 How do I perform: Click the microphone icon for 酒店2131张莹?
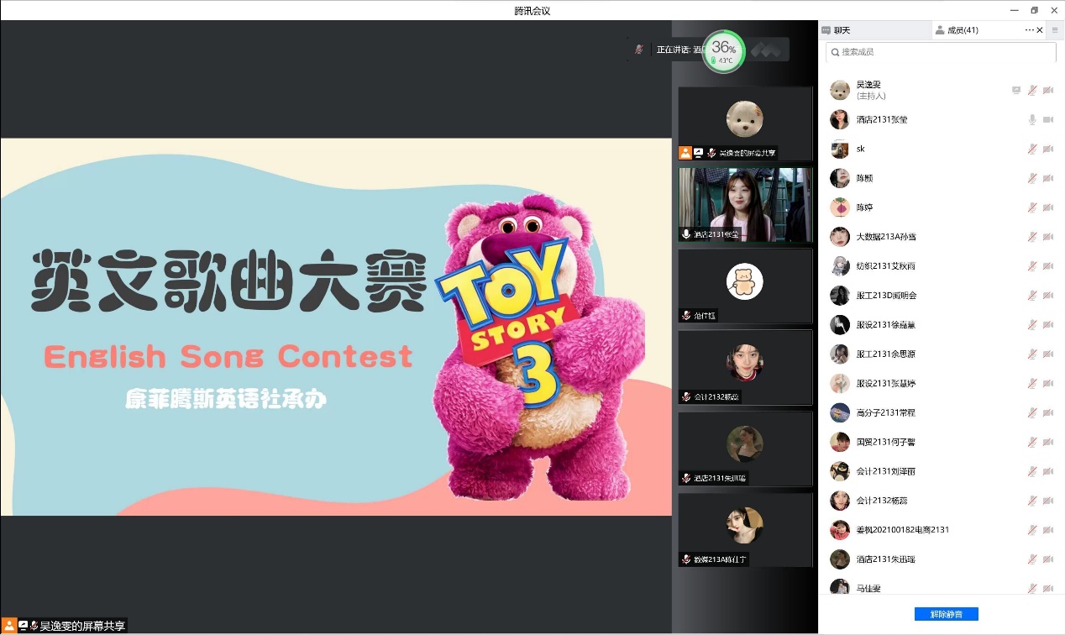1032,119
